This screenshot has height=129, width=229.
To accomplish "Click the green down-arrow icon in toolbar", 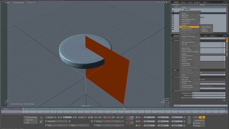I will [x=132, y=123].
